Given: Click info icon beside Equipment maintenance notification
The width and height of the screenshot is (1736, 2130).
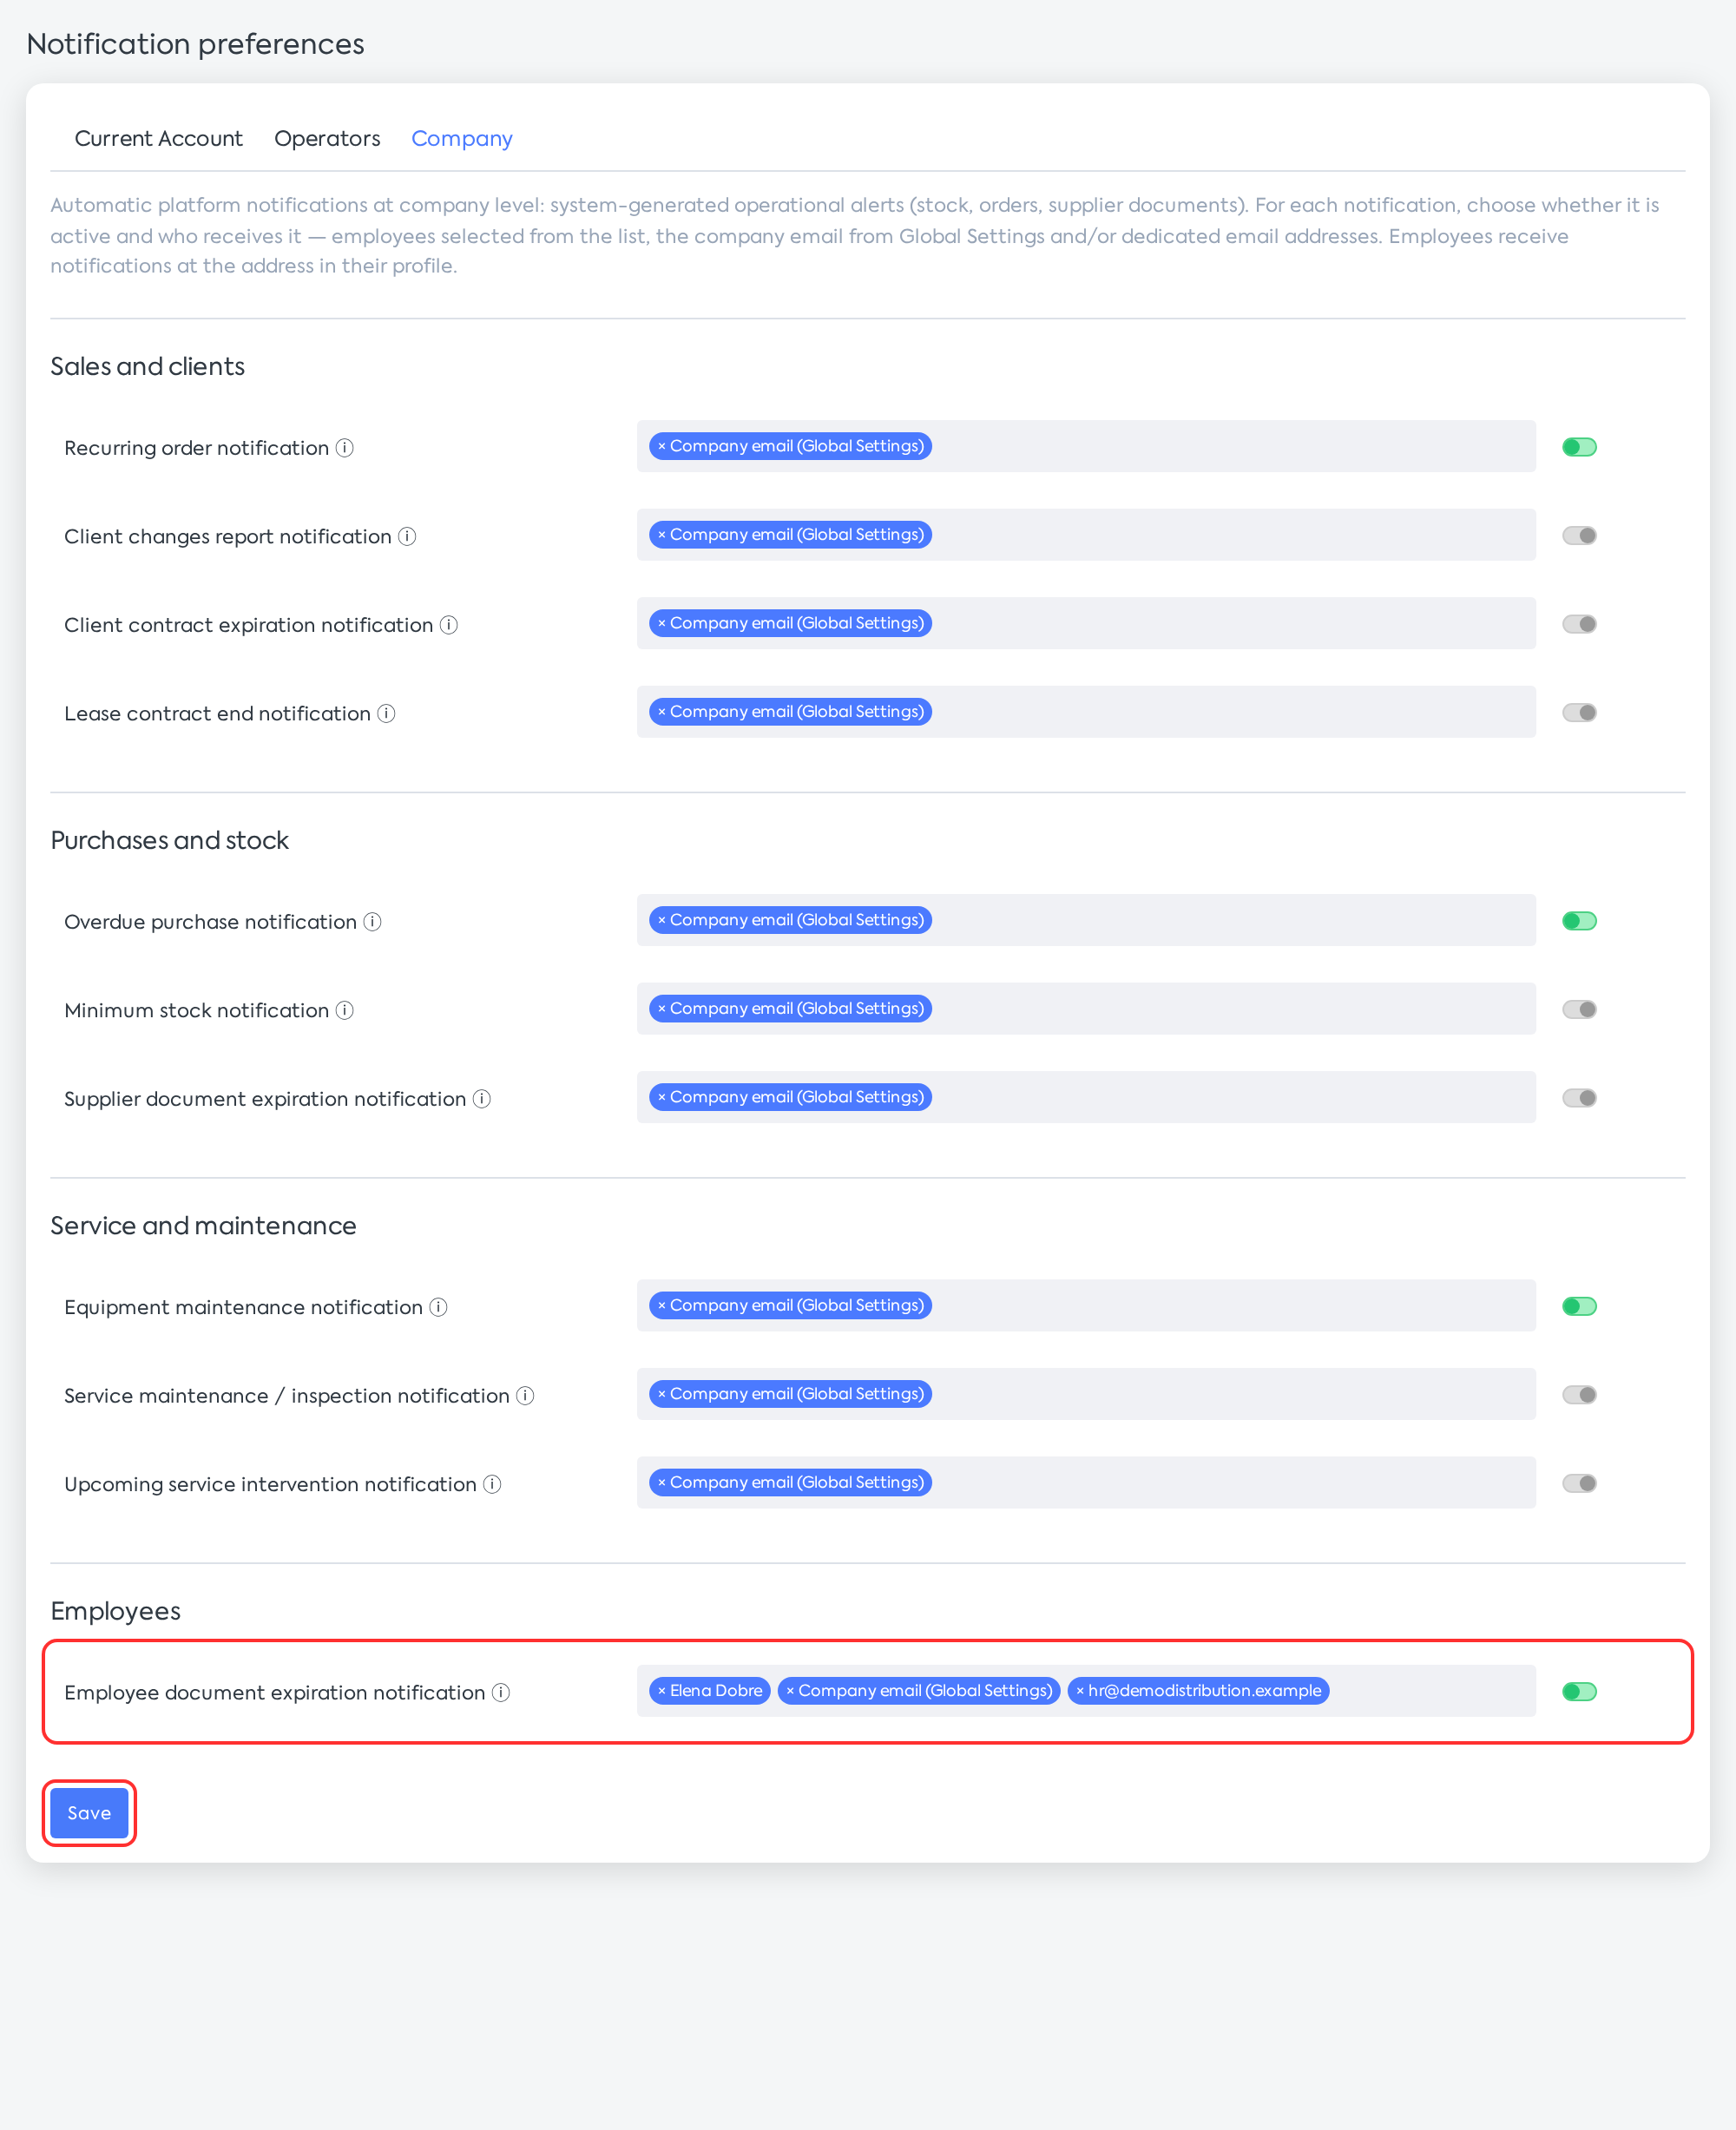Looking at the screenshot, I should (439, 1307).
